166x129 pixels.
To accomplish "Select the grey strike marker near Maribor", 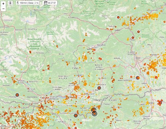I will (160, 103).
